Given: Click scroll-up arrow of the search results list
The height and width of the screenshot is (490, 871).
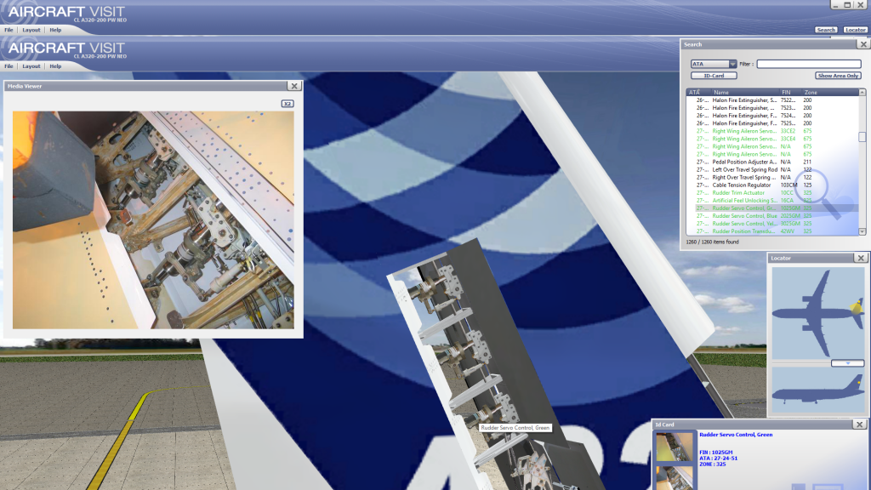Looking at the screenshot, I should click(862, 92).
